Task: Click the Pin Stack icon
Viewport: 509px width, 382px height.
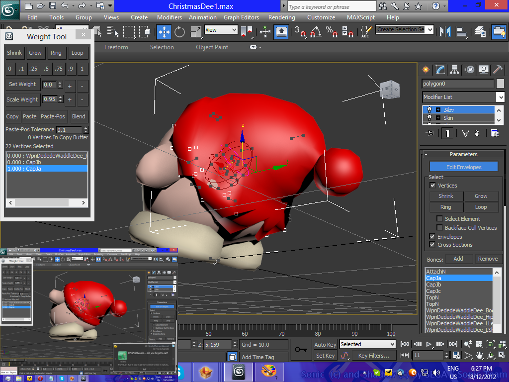Action: point(430,133)
